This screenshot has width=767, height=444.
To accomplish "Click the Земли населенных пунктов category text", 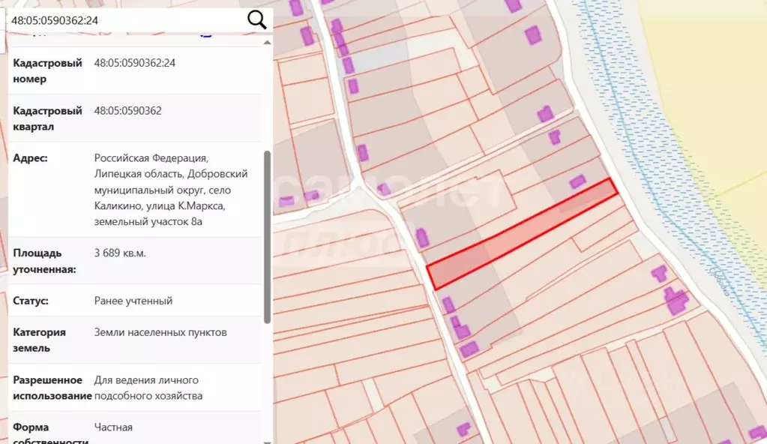I will (160, 332).
